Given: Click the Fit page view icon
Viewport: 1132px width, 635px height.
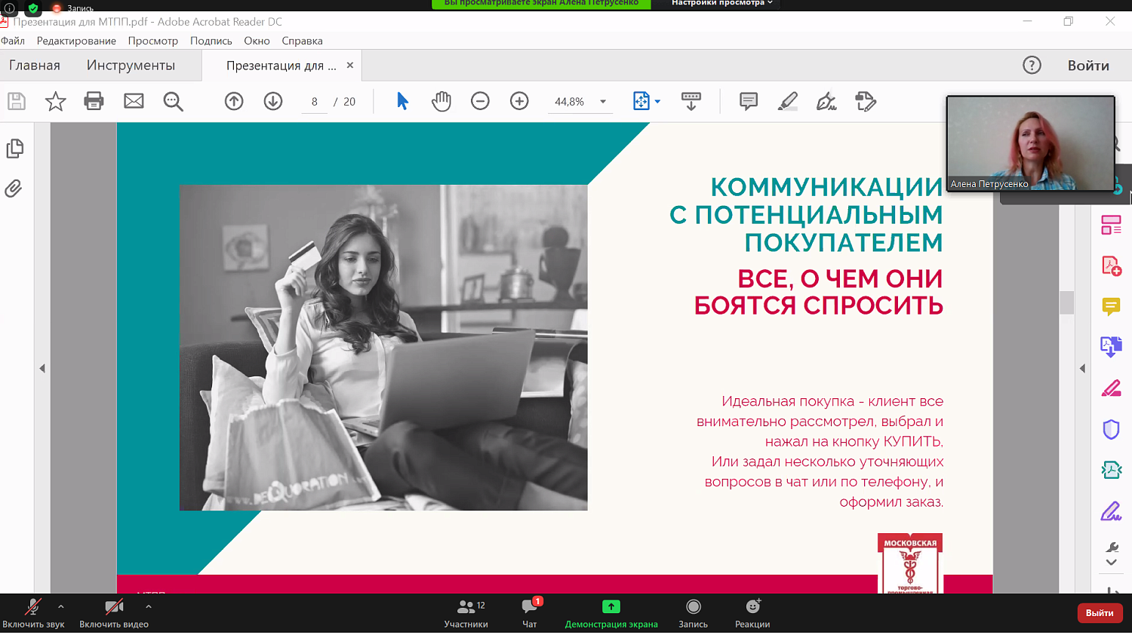Looking at the screenshot, I should (x=641, y=101).
